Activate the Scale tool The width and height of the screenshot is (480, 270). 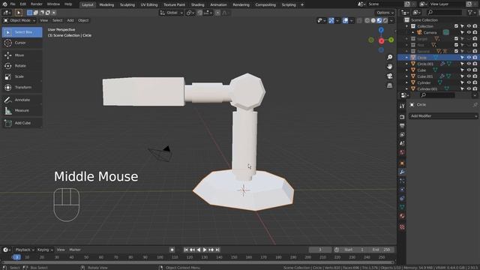(22, 76)
